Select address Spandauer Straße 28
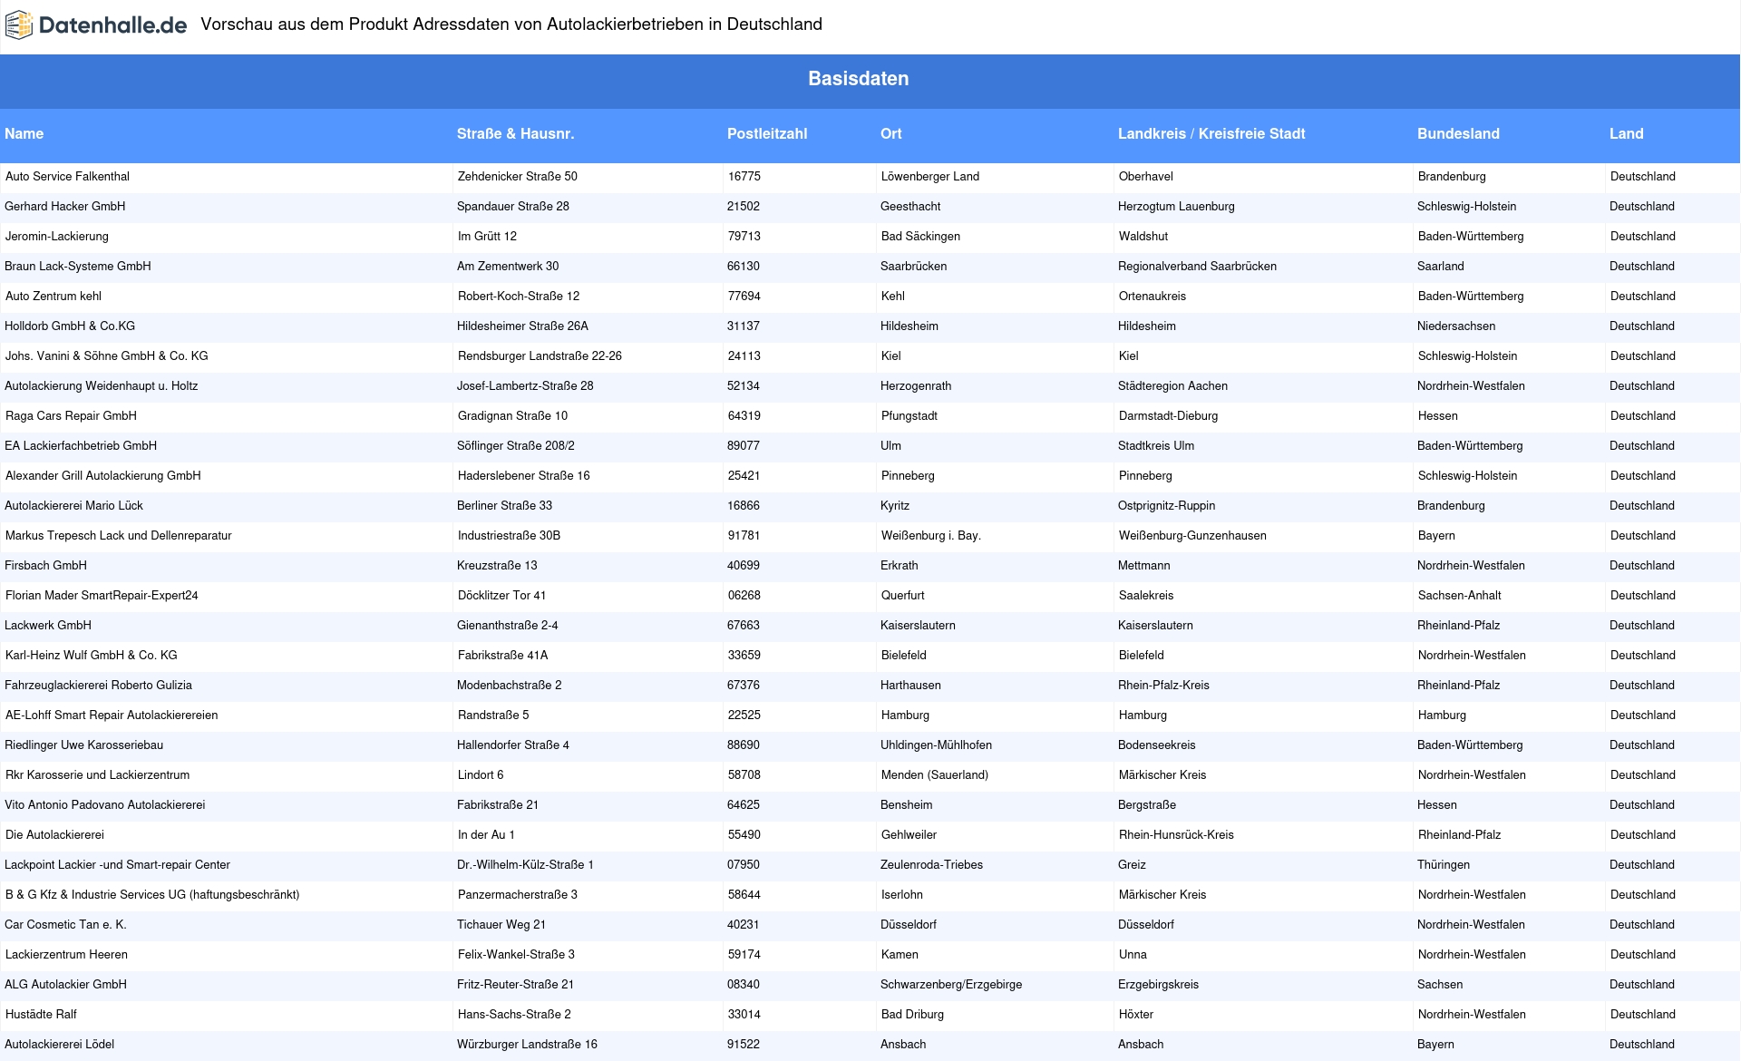 coord(513,207)
